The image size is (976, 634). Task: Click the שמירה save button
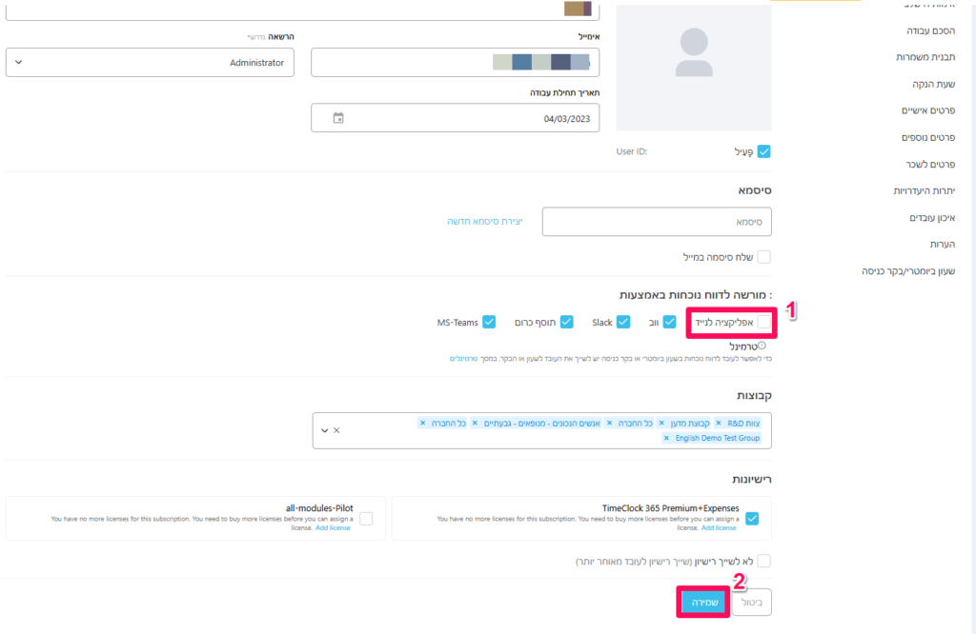point(703,602)
